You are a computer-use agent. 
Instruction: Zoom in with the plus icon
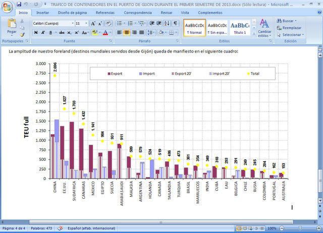(319, 228)
